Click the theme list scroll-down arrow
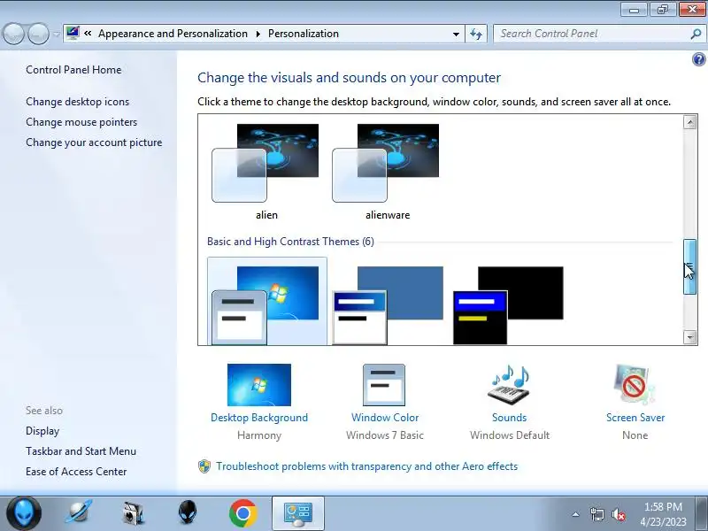The width and height of the screenshot is (708, 531). pyautogui.click(x=690, y=337)
